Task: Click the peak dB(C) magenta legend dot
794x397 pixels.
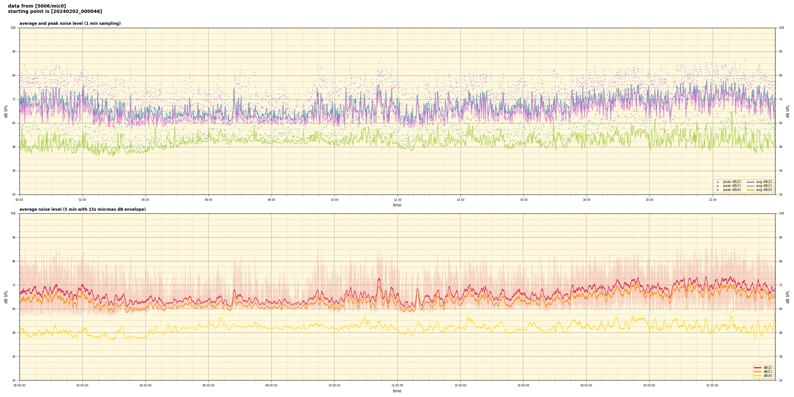Action: coord(718,186)
